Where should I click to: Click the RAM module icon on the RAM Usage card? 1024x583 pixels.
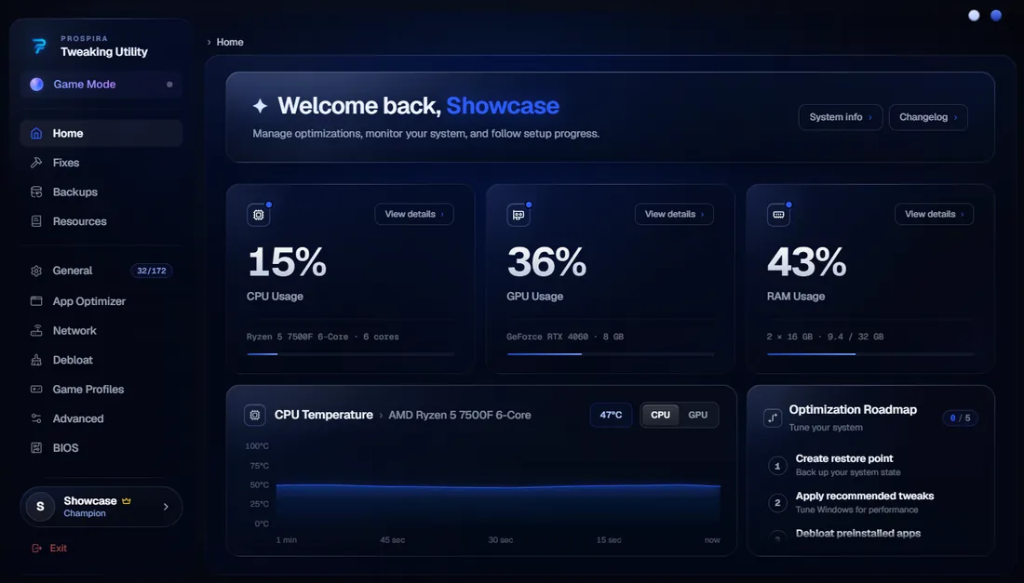pyautogui.click(x=778, y=215)
